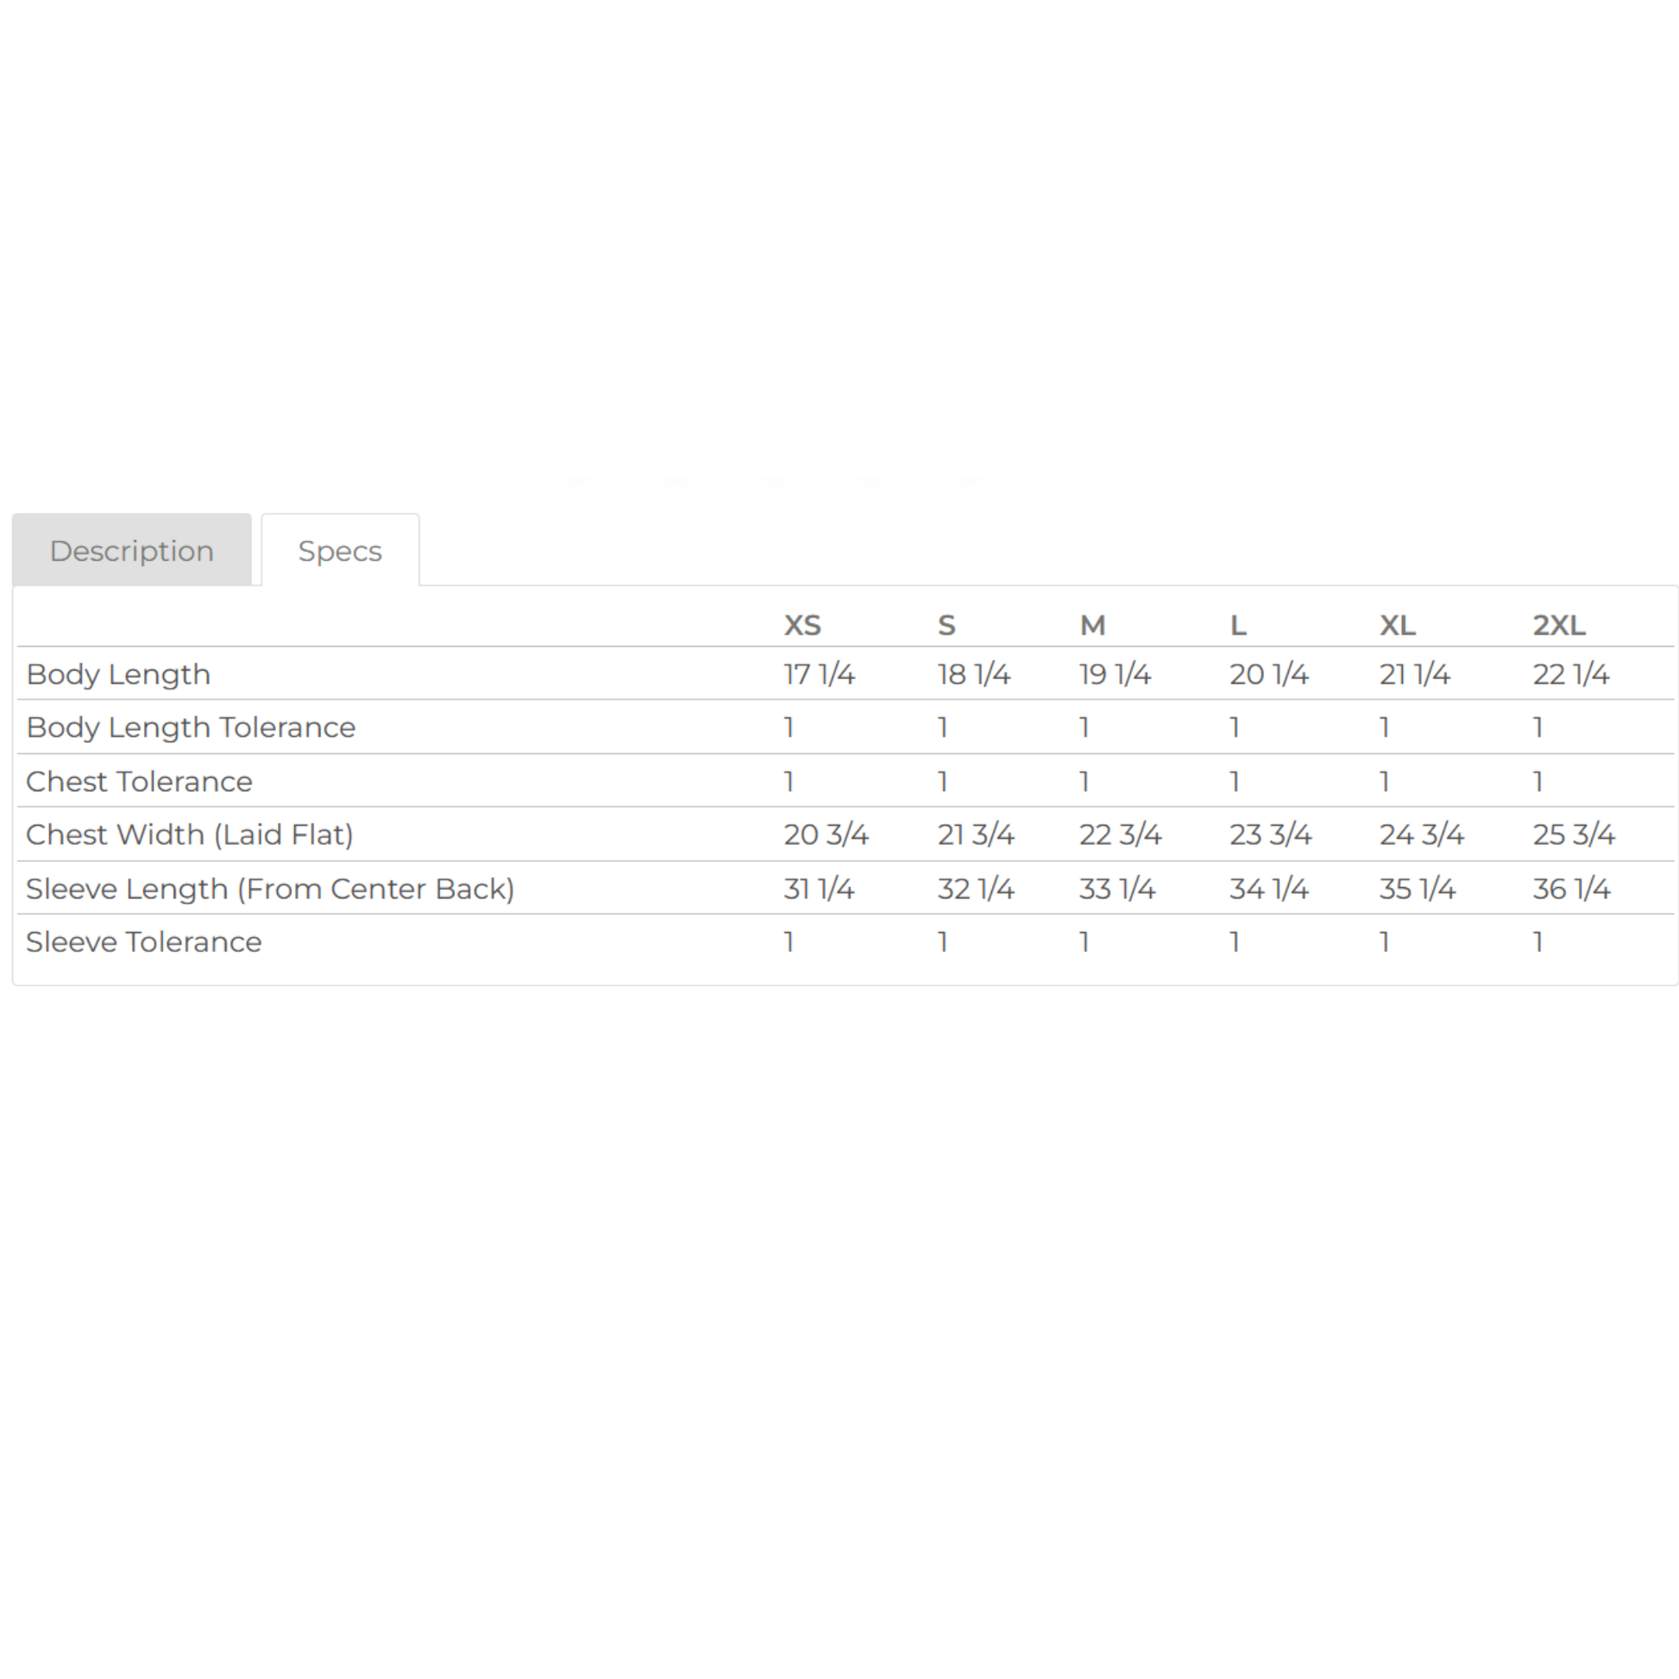Click the XS size column header
Image resolution: width=1679 pixels, height=1679 pixels.
(802, 625)
